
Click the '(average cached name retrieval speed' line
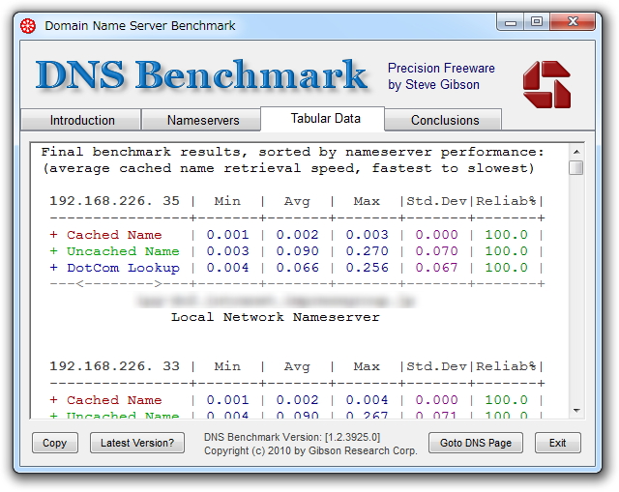click(x=288, y=168)
